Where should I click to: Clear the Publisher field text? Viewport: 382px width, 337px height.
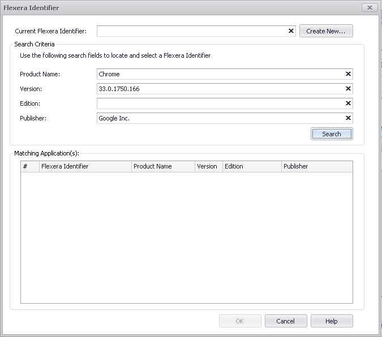click(348, 118)
